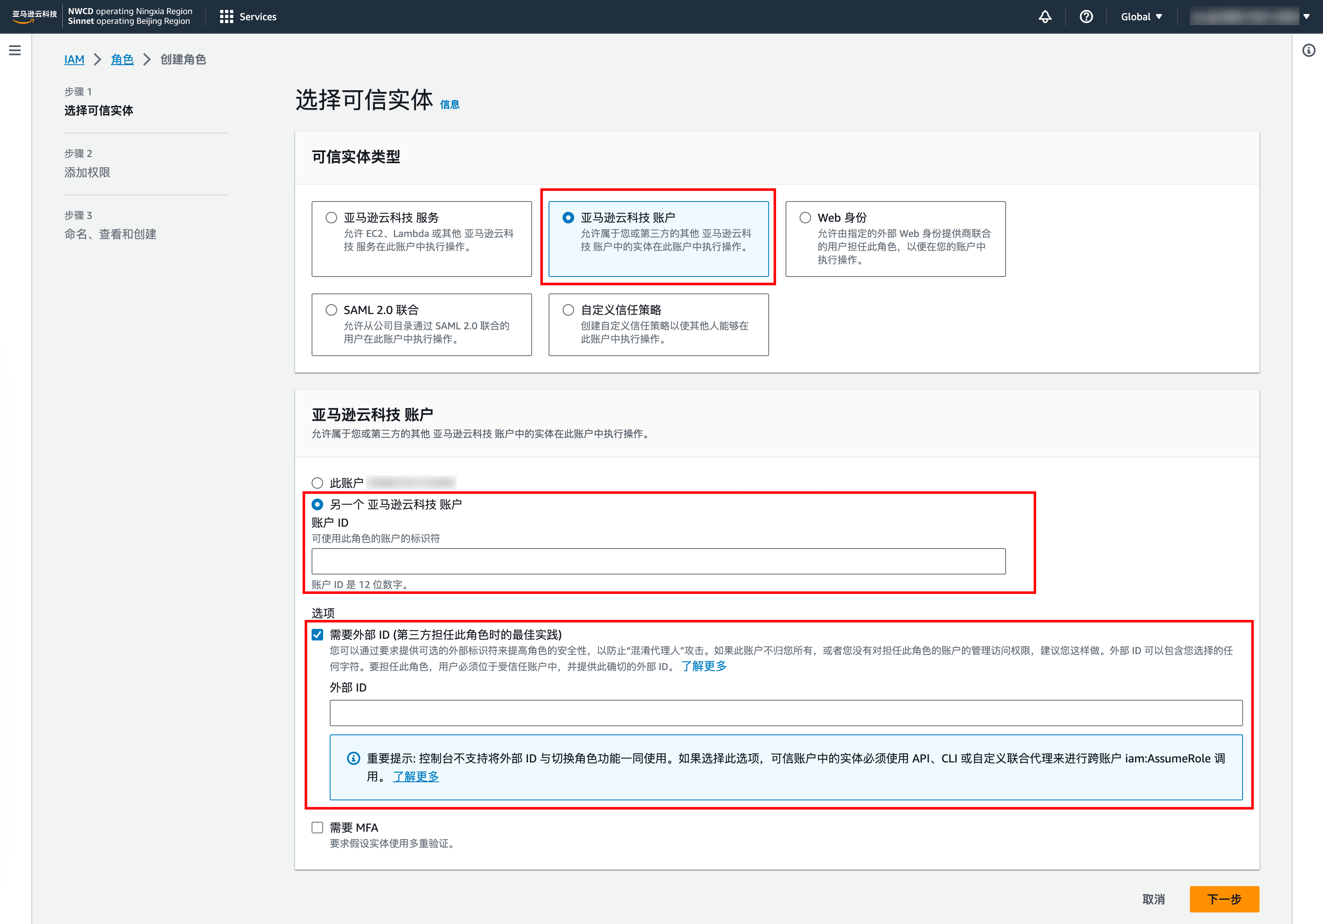The width and height of the screenshot is (1323, 924).
Task: Select the Web 身份 trusted entity option
Action: tap(805, 218)
